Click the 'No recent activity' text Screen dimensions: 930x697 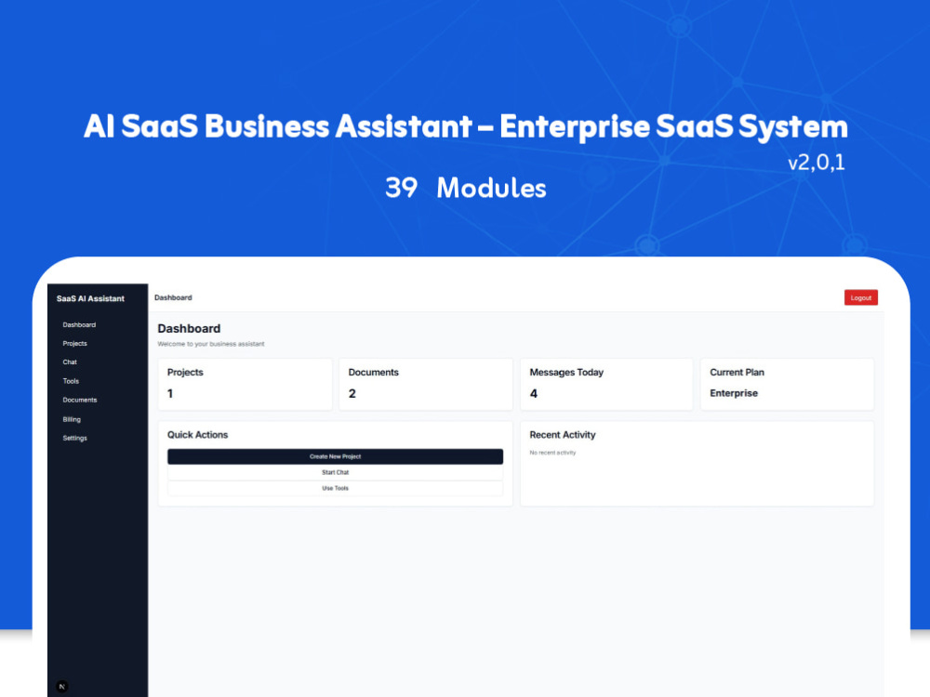click(552, 453)
